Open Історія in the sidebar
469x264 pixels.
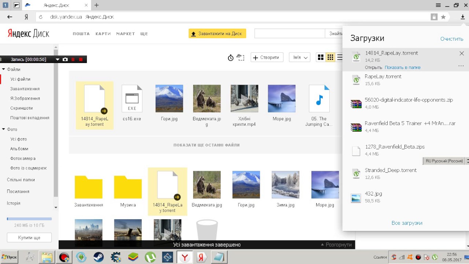[14, 203]
